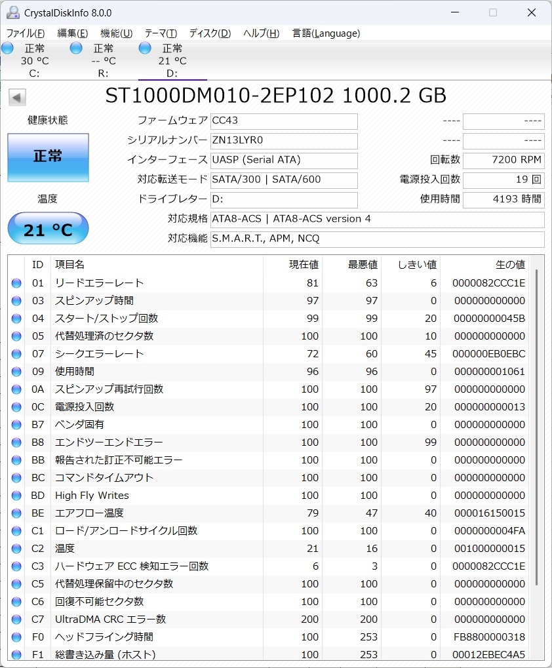Click the serial number field ZN13LYR0
The height and width of the screenshot is (668, 552).
tap(284, 140)
